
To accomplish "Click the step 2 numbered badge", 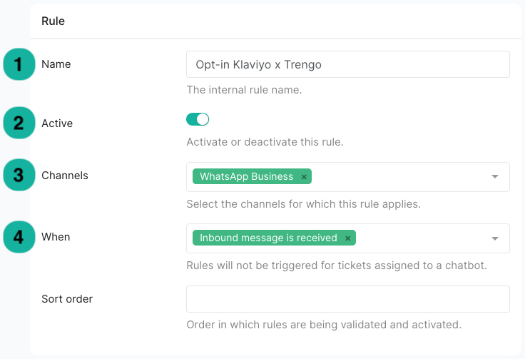I will click(19, 123).
